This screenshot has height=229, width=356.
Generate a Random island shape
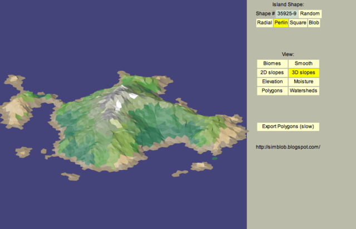[x=310, y=14]
